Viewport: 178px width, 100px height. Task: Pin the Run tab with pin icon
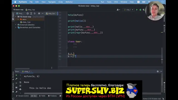pyautogui.click(x=16, y=92)
